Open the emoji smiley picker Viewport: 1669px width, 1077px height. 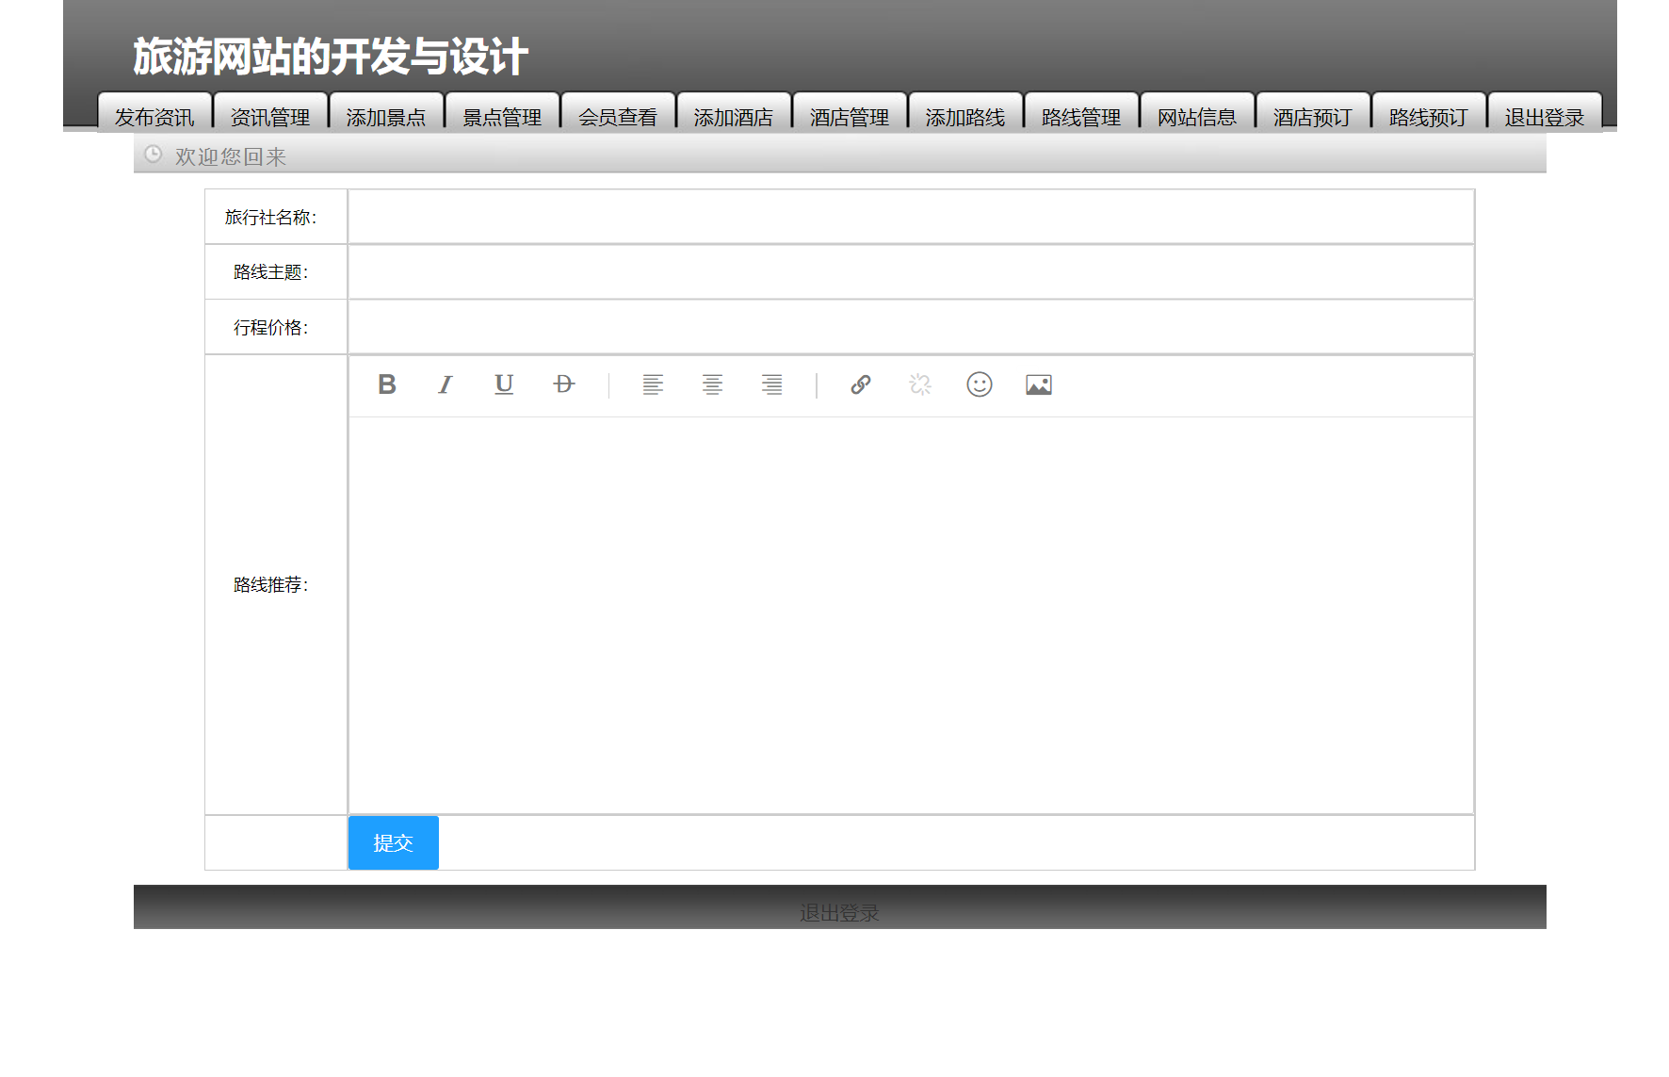coord(980,384)
